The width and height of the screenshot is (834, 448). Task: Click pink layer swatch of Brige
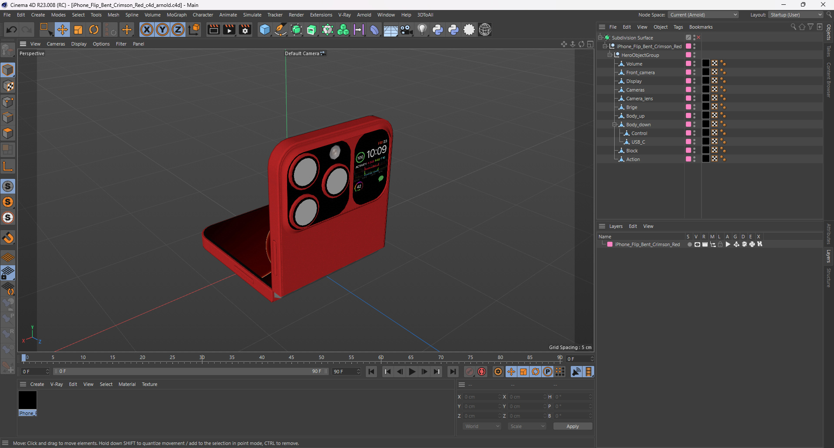click(x=688, y=107)
